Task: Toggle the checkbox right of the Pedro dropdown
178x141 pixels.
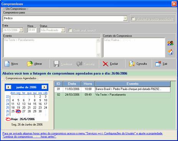Action: click(x=133, y=19)
